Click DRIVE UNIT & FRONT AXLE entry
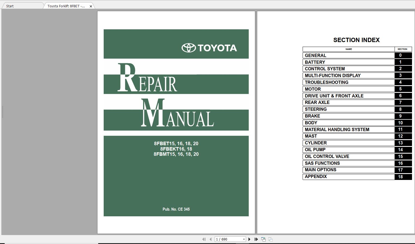The height and width of the screenshot is (244, 415). [349, 96]
